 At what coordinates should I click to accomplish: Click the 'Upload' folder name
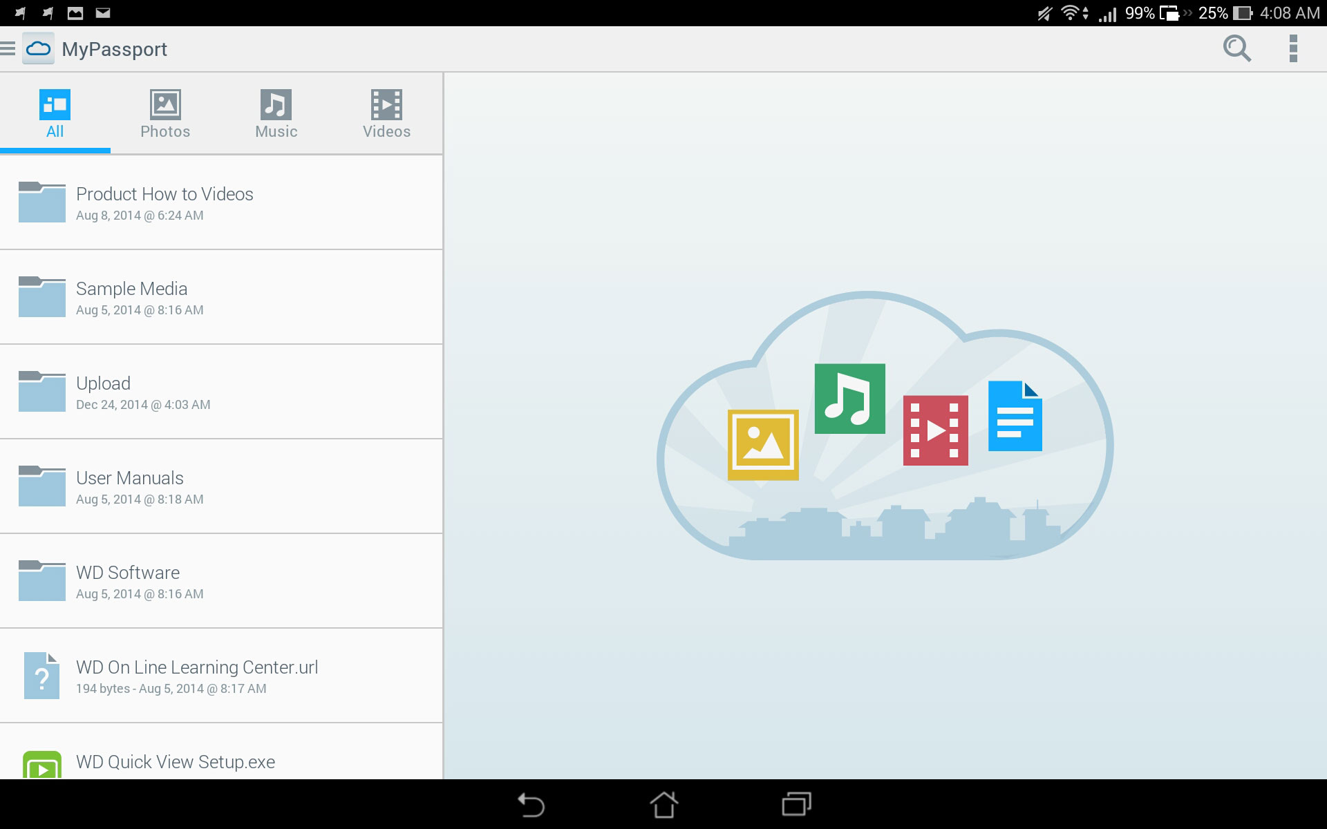coord(103,383)
